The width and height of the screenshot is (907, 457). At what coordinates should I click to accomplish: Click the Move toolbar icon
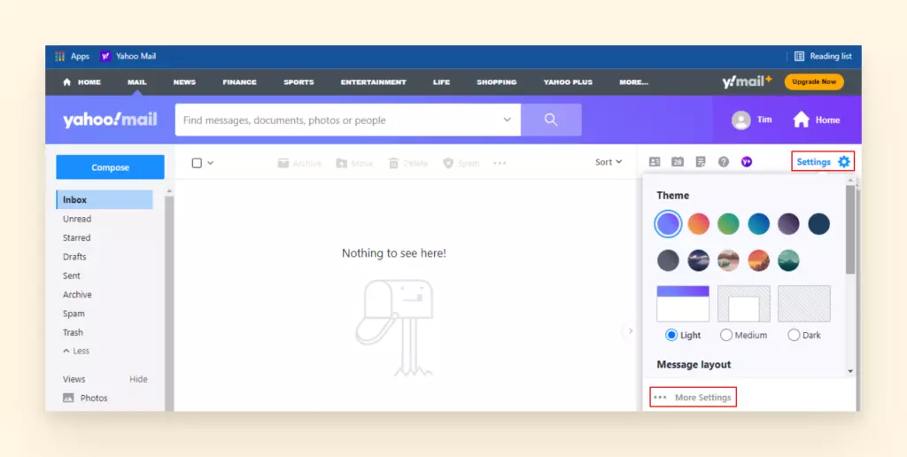(x=342, y=163)
